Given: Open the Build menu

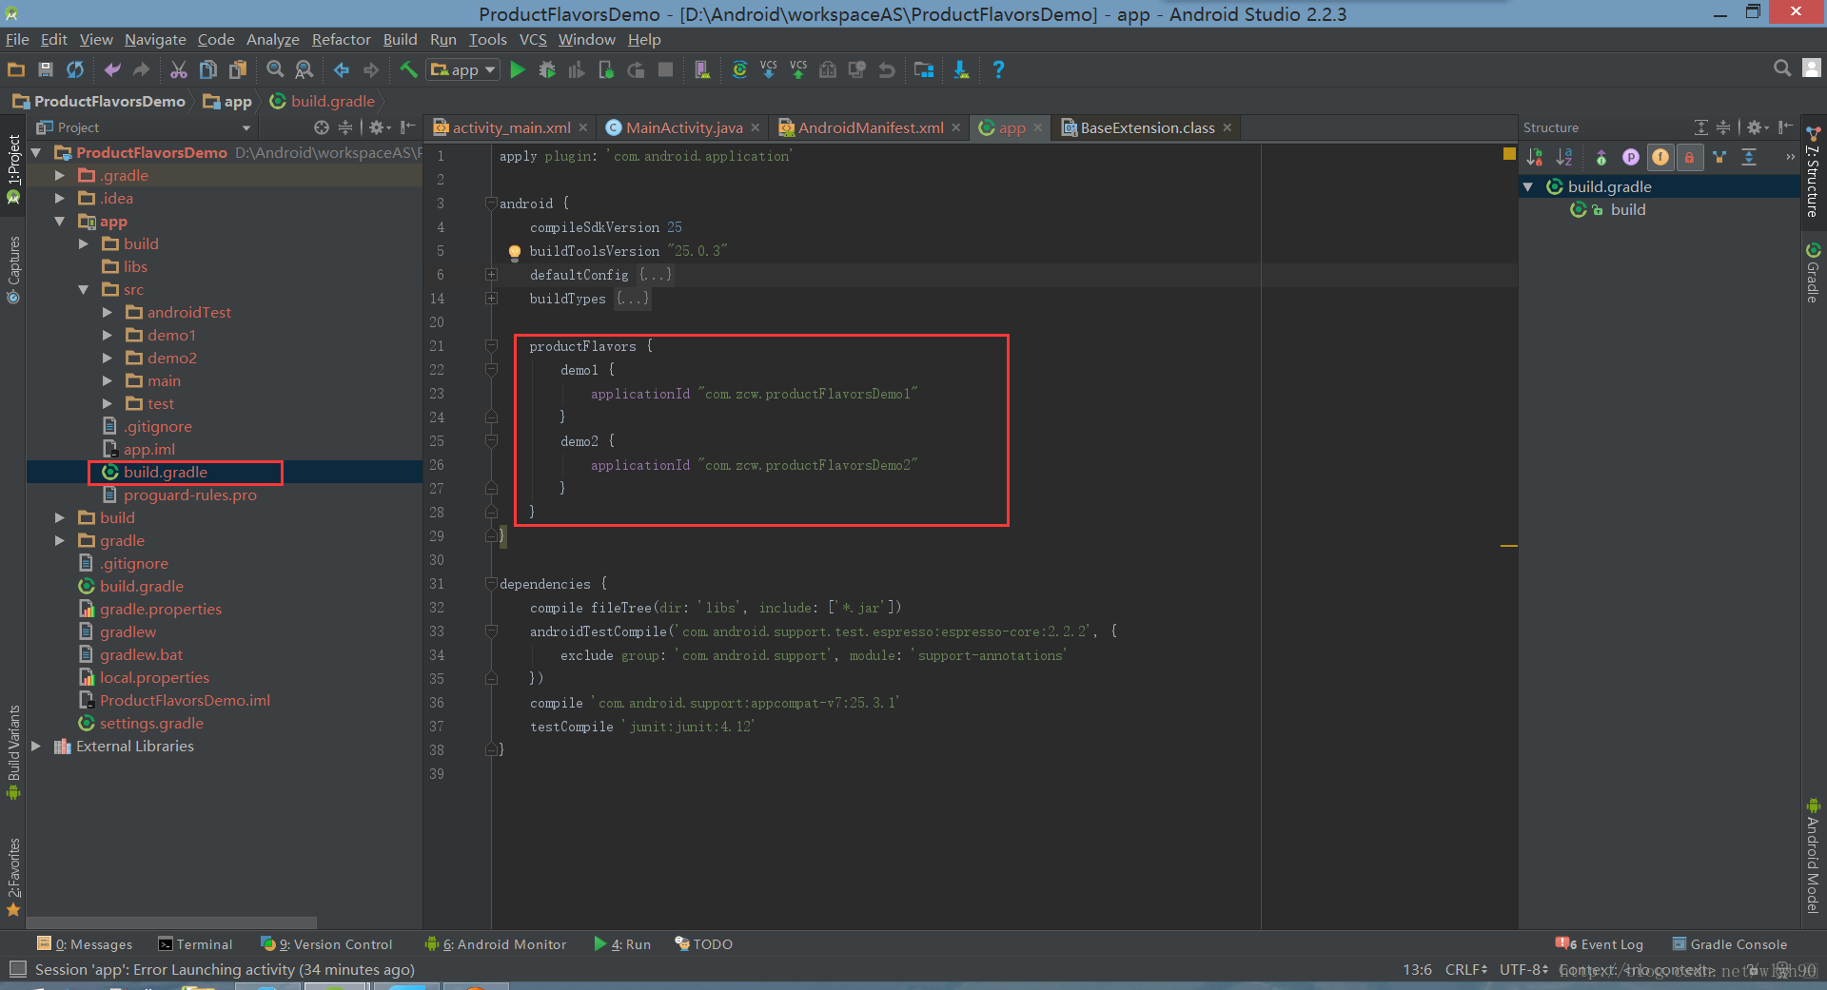Looking at the screenshot, I should (400, 39).
